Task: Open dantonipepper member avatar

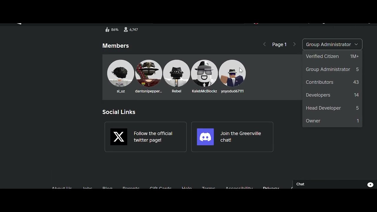Action: [x=148, y=73]
